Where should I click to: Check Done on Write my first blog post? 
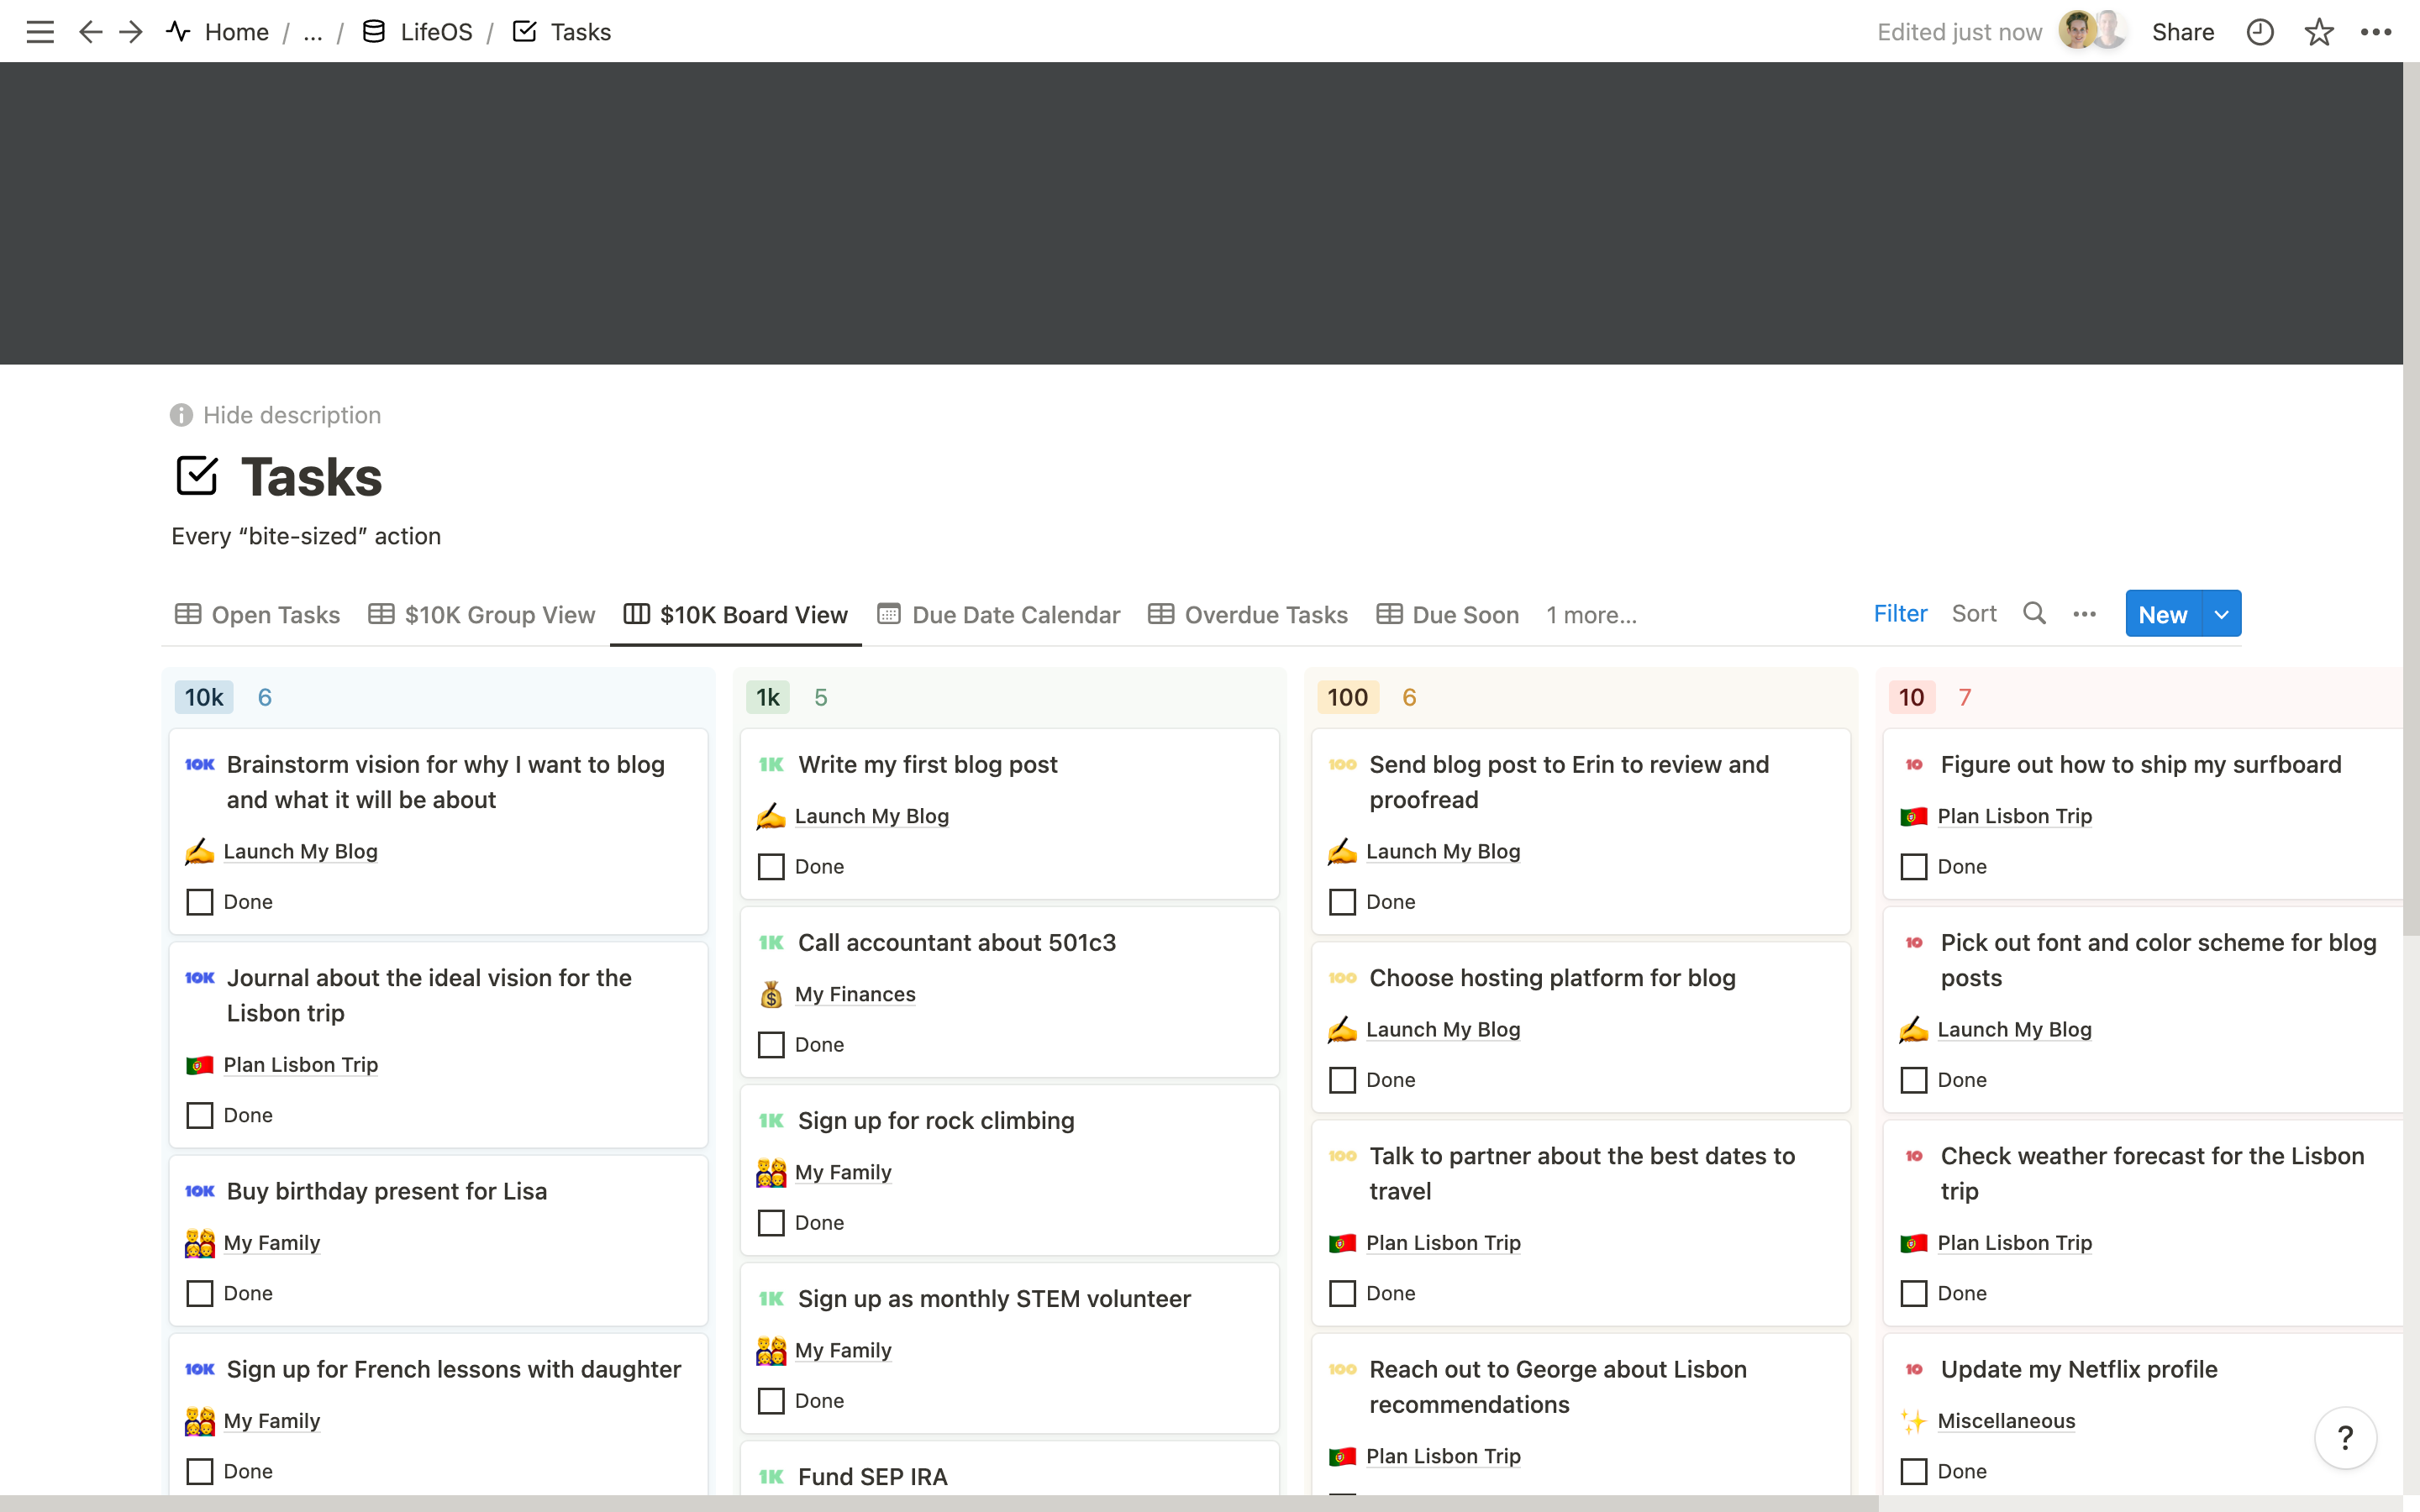click(771, 866)
